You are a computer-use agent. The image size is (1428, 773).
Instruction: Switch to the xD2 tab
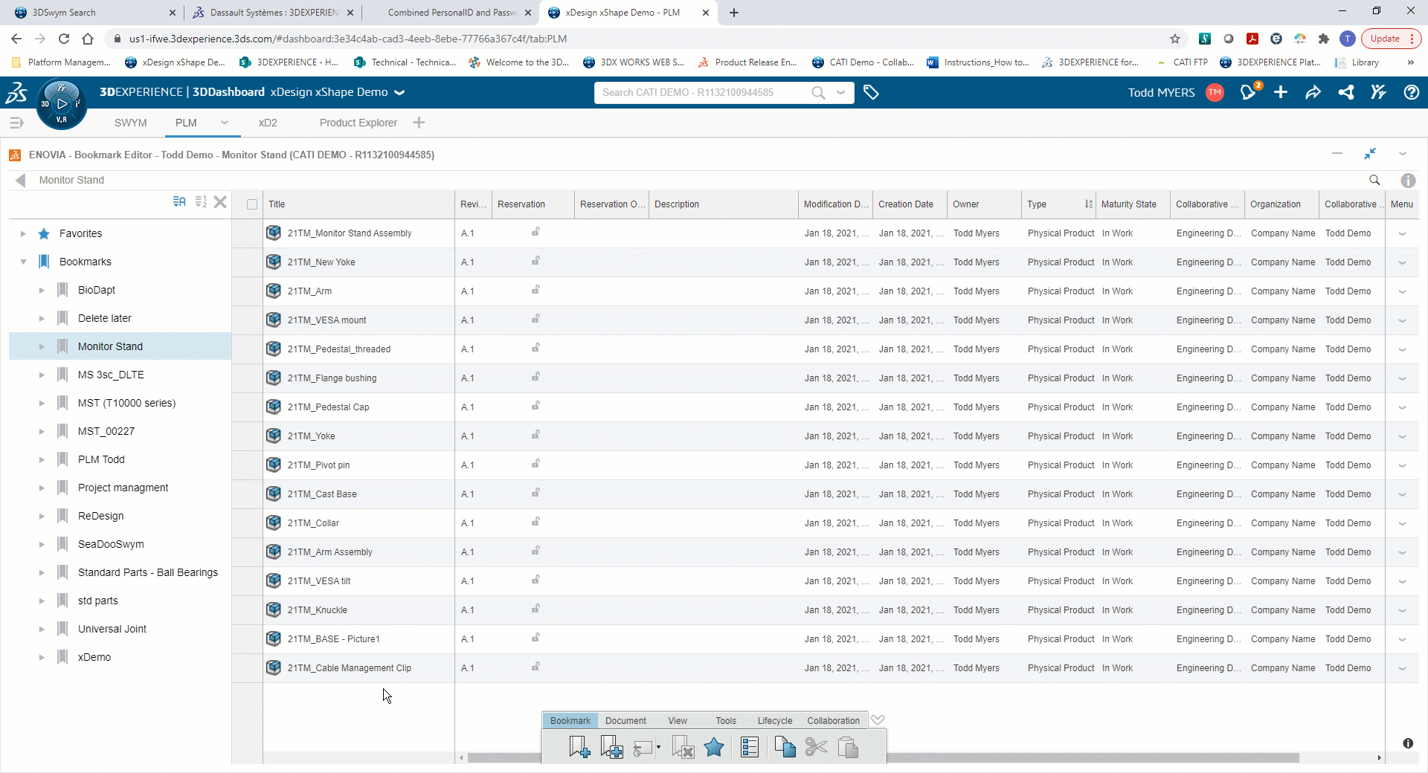tap(268, 123)
